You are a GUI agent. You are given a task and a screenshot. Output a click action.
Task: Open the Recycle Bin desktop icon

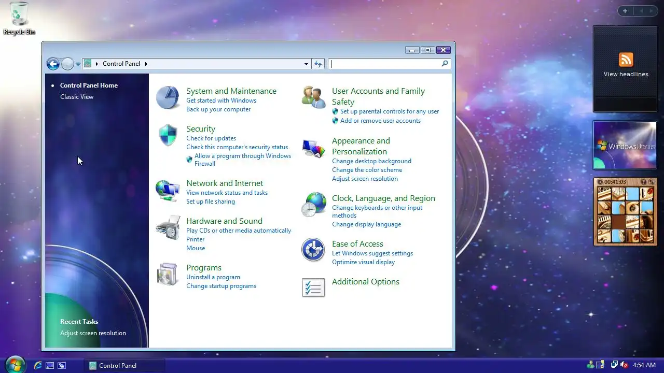tap(19, 18)
